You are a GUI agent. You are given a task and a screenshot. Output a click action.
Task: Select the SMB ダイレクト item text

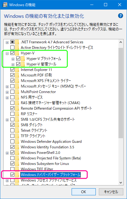[32, 125]
